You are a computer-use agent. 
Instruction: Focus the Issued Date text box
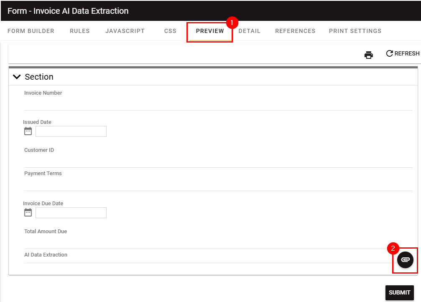pyautogui.click(x=71, y=131)
